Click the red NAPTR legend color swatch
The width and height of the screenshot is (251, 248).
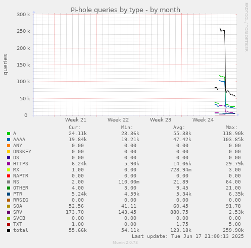point(9,176)
